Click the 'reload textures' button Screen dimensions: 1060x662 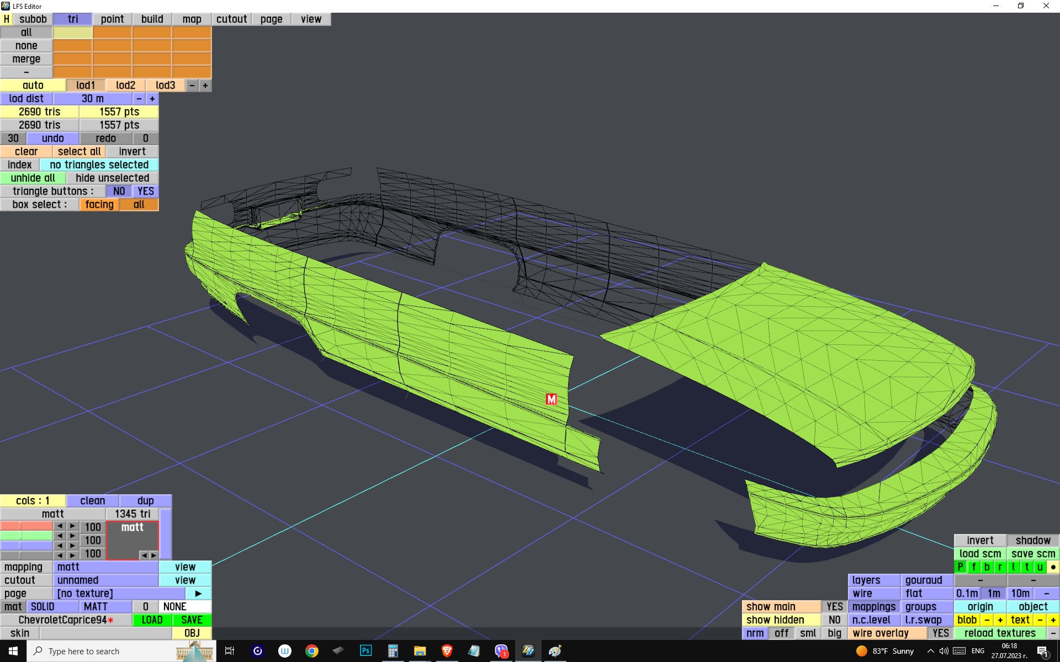tap(999, 633)
